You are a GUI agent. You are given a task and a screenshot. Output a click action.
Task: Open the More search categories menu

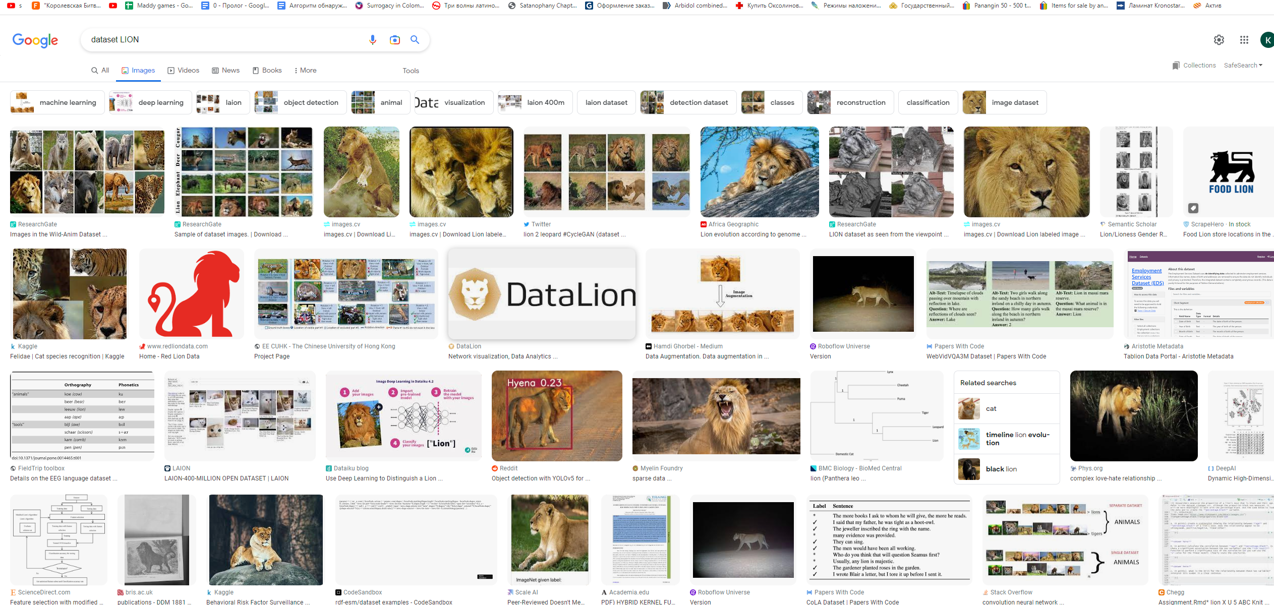pos(305,71)
